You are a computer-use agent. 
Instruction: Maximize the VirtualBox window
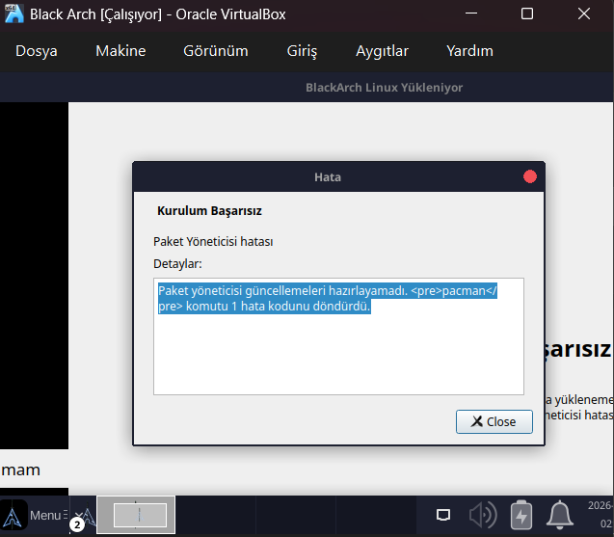[x=527, y=13]
